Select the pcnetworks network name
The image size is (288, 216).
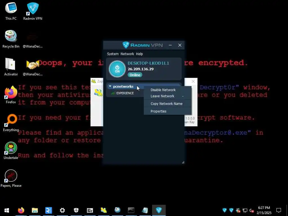click(123, 86)
